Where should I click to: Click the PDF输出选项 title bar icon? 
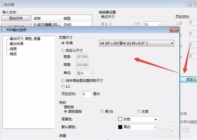[3, 30]
